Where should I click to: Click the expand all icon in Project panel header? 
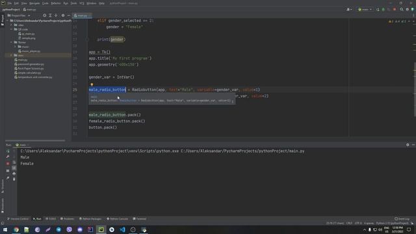click(x=50, y=16)
